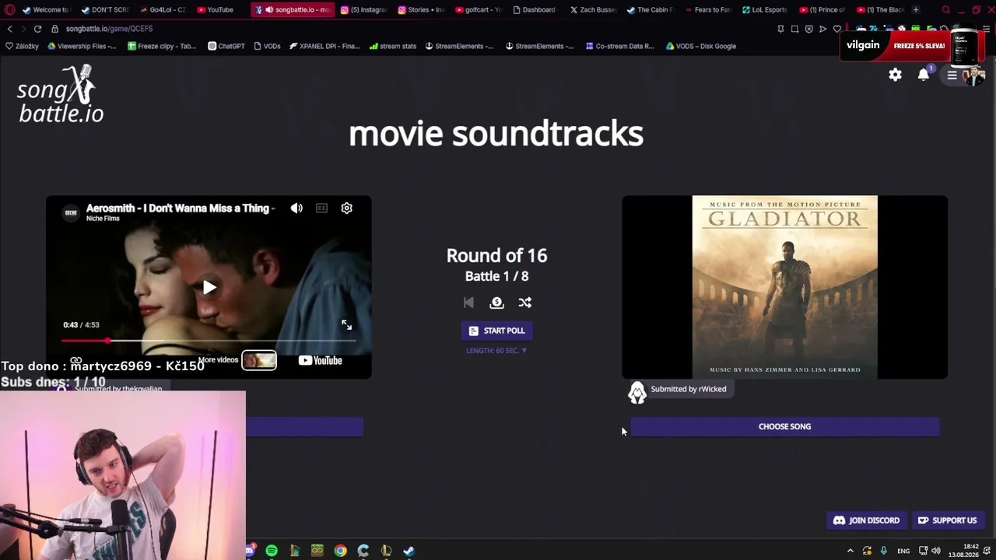Image resolution: width=996 pixels, height=560 pixels.
Task: Open songbattle.io settings gear
Action: coord(896,75)
